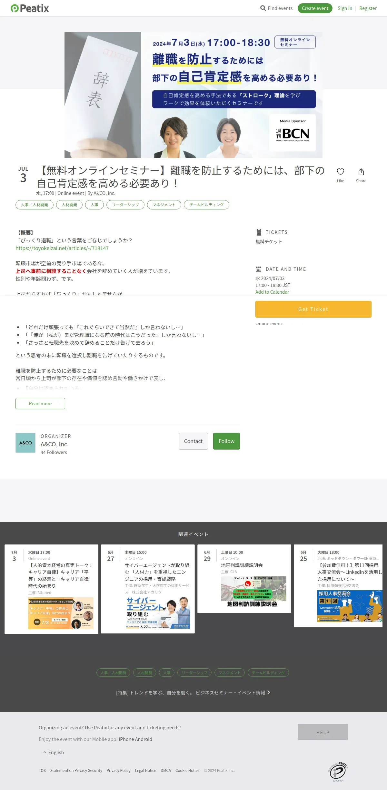Open the 地図判読訓練説明会 related event card

click(x=244, y=579)
